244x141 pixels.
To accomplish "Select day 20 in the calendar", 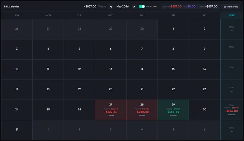I will tap(111, 90).
